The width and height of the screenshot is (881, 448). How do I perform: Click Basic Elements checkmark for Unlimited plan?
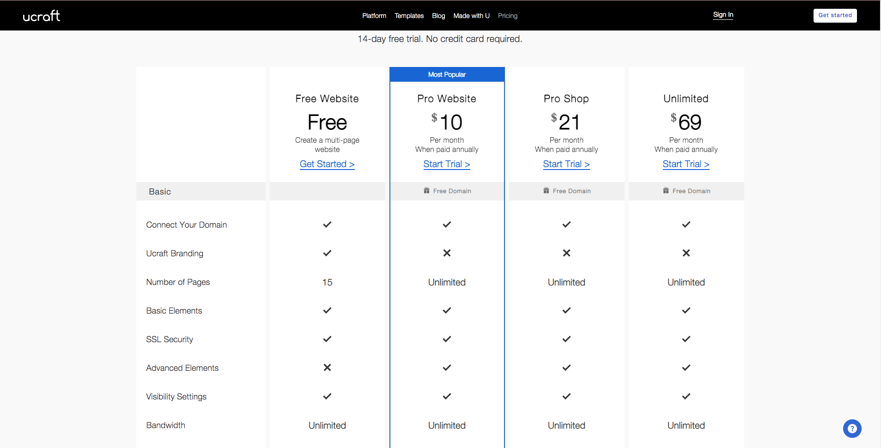click(x=686, y=310)
